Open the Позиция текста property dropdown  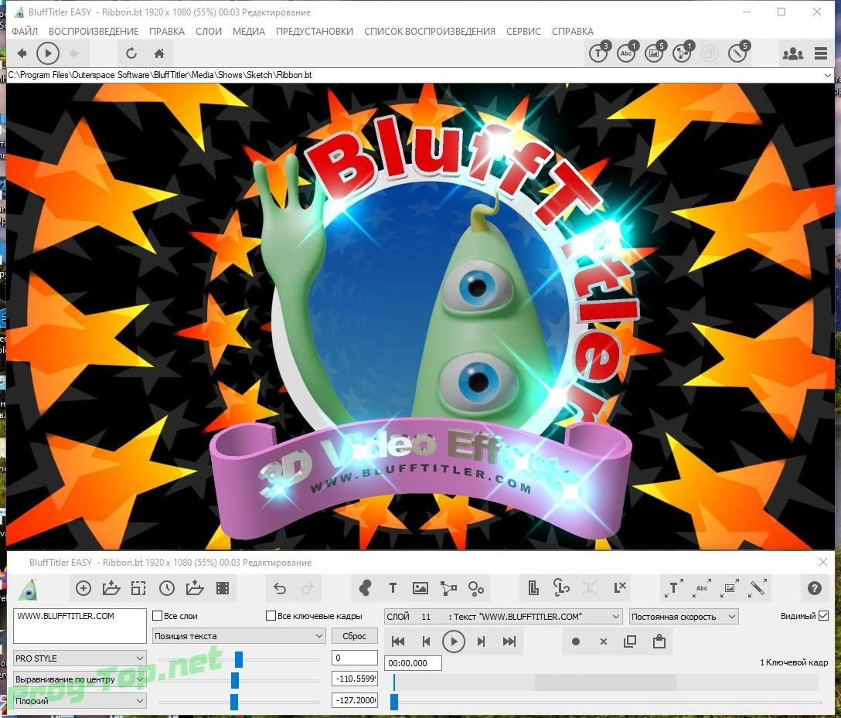tap(239, 636)
